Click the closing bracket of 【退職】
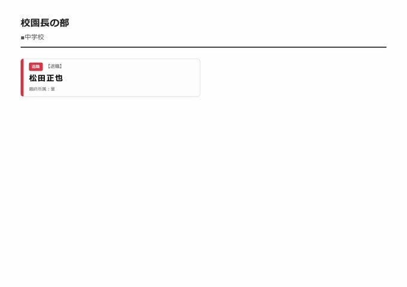Image resolution: width=407 pixels, height=287 pixels. [x=61, y=66]
